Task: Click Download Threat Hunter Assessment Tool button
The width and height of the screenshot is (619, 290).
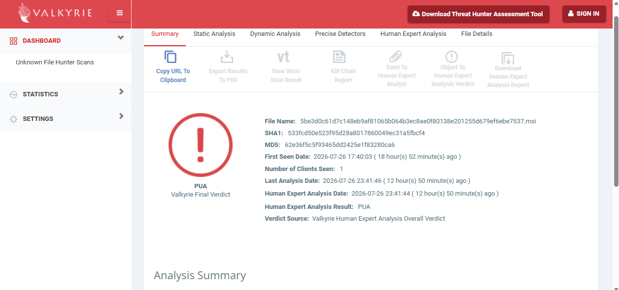Action: [x=478, y=14]
